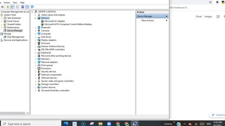
Task: Click the Bluetooth category icon
Action: (x=39, y=27)
